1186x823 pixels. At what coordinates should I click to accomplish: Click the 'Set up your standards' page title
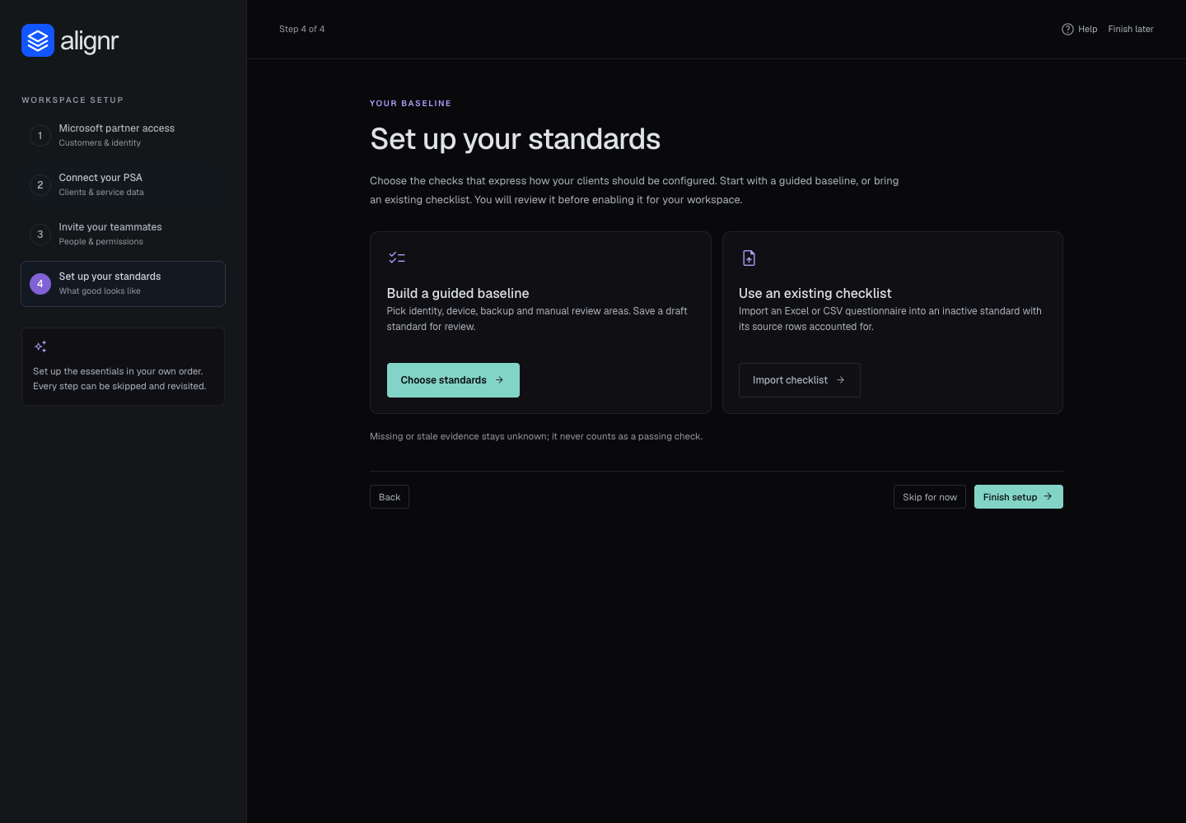tap(515, 139)
